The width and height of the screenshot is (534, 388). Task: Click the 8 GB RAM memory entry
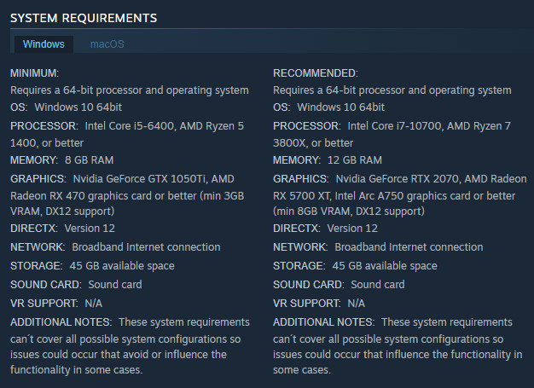point(87,160)
